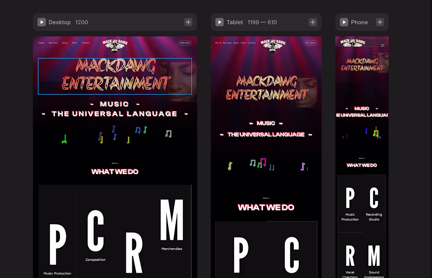Click the Mack Dawg logo in the Tablet navbar
Image resolution: width=432 pixels, height=278 pixels.
coord(273,45)
